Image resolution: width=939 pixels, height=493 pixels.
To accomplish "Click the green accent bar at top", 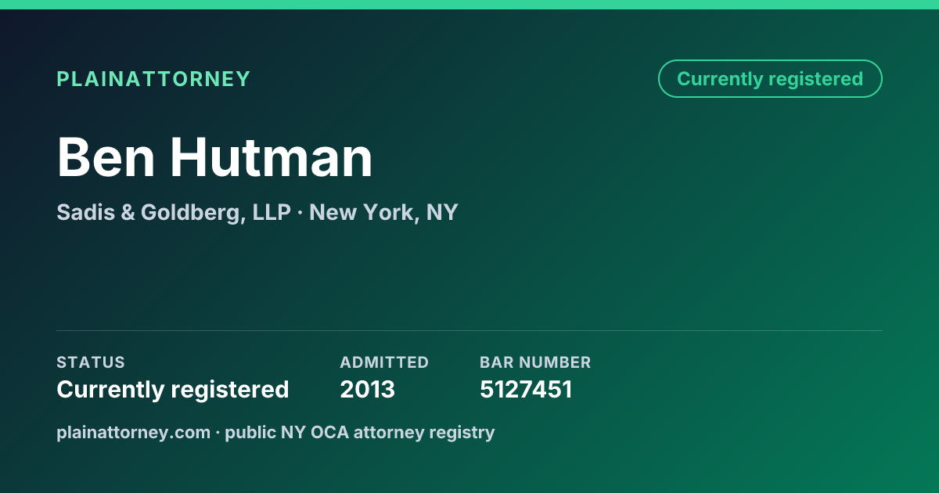I will [x=469, y=5].
